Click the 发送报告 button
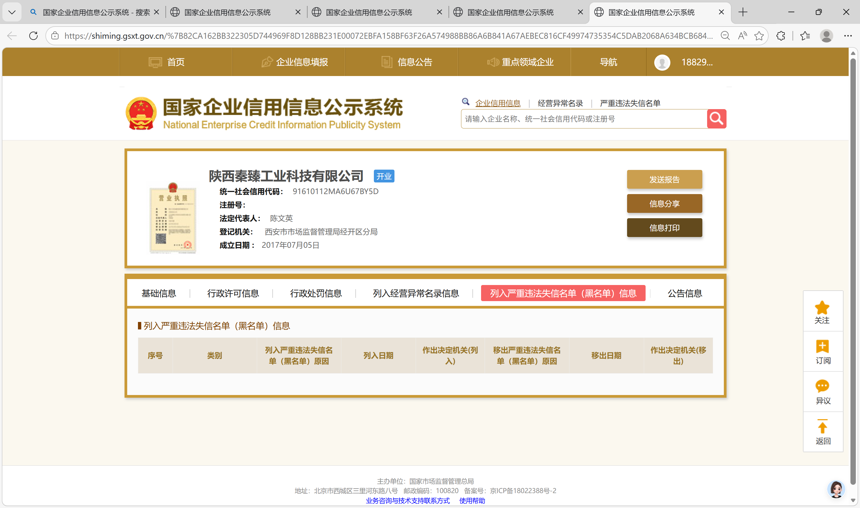Screen dimensions: 860x508 664,179
